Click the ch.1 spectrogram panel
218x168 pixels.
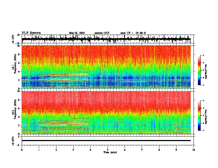click(106, 67)
